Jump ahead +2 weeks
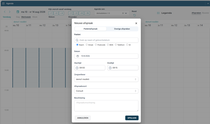 point(56,13)
